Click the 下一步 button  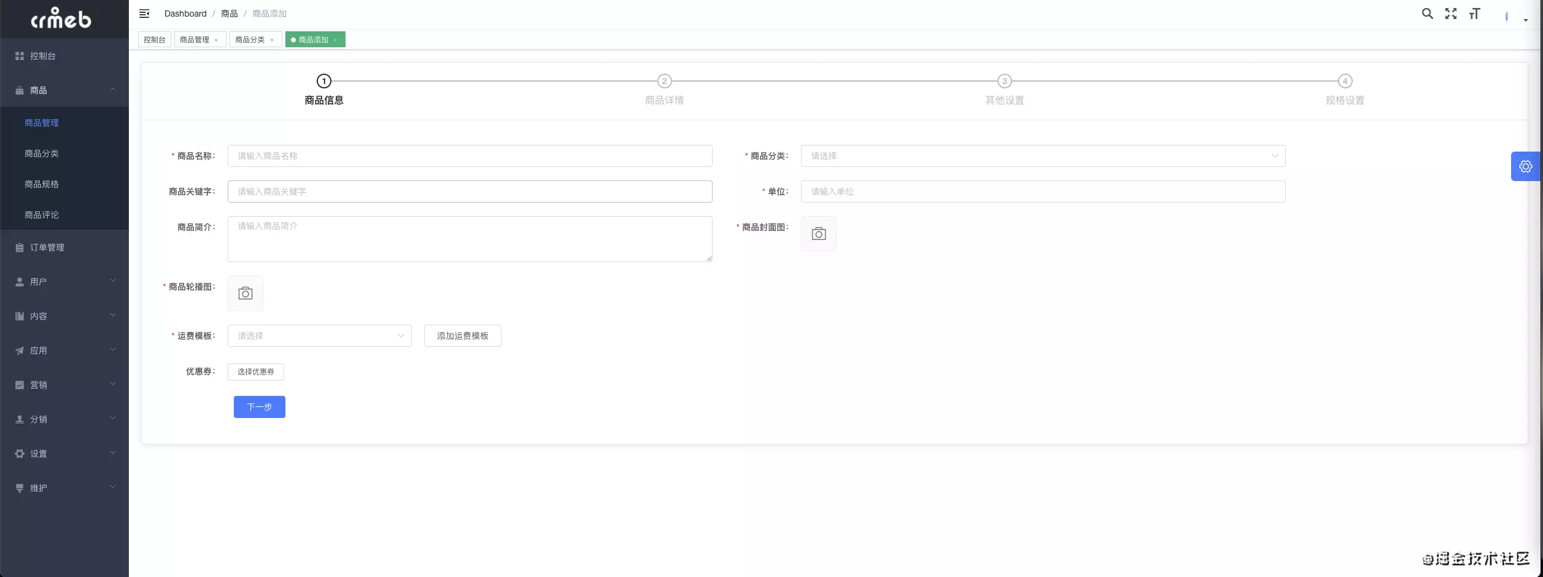coord(259,406)
